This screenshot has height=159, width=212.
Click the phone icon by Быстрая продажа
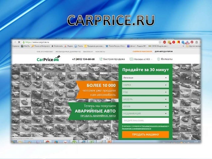point(101,59)
